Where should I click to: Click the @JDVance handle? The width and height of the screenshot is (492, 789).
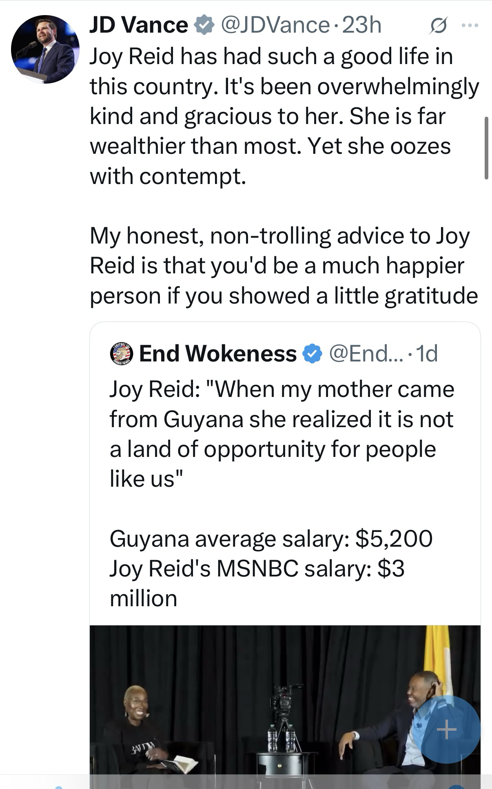pyautogui.click(x=275, y=25)
